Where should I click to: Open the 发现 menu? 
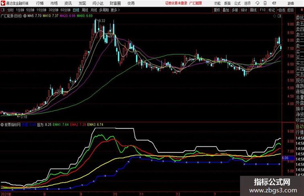coord(82,3)
